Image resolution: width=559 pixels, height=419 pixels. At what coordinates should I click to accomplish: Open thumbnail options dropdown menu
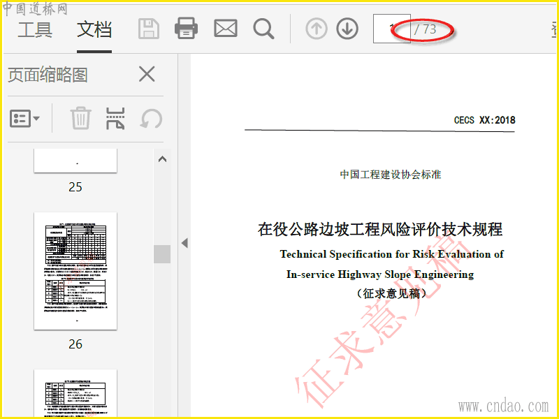pos(24,118)
